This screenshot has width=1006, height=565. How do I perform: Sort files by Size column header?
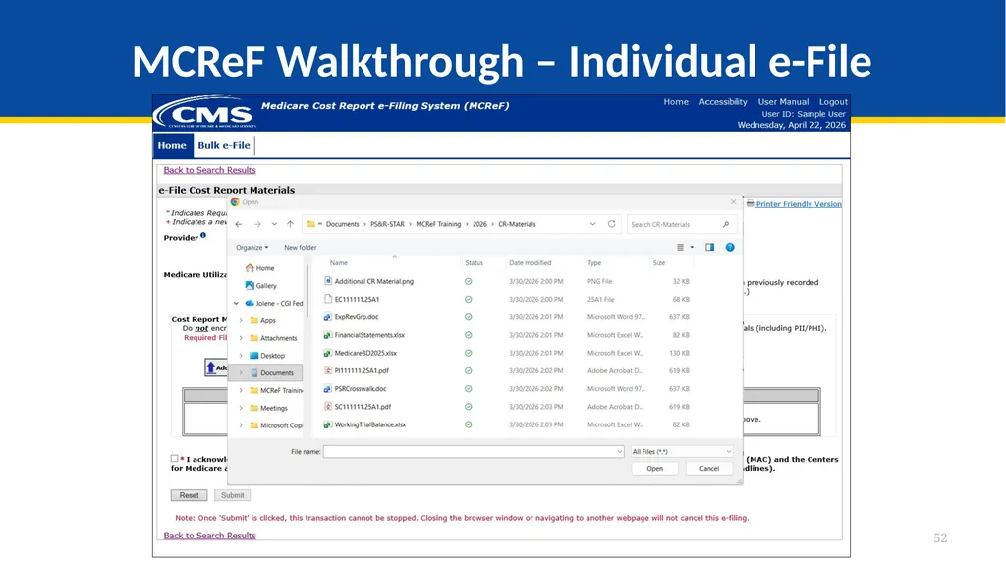point(659,263)
